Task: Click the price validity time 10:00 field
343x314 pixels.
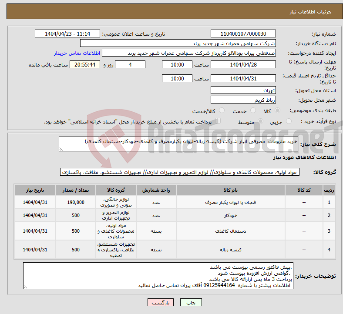Action: click(177, 78)
